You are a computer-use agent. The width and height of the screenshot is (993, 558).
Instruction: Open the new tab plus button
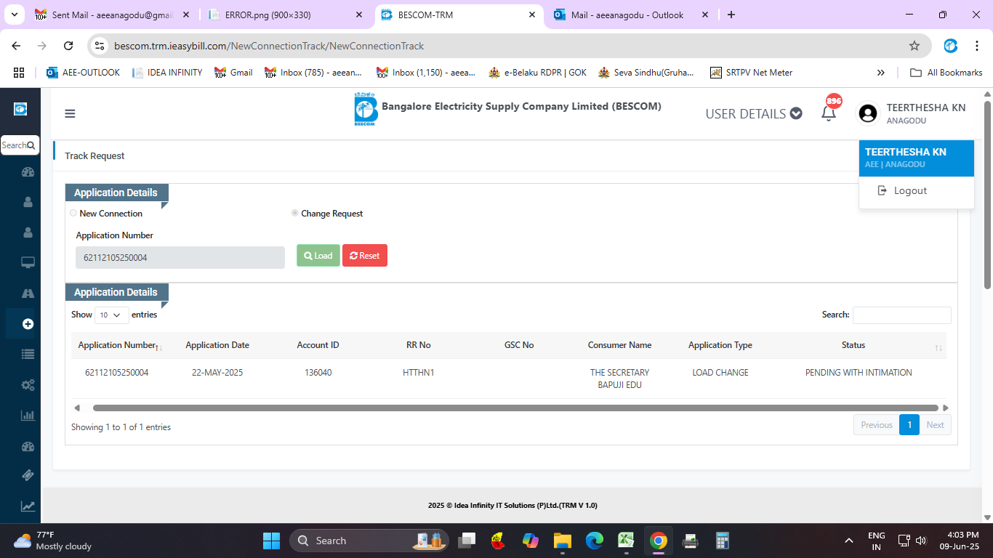click(731, 15)
